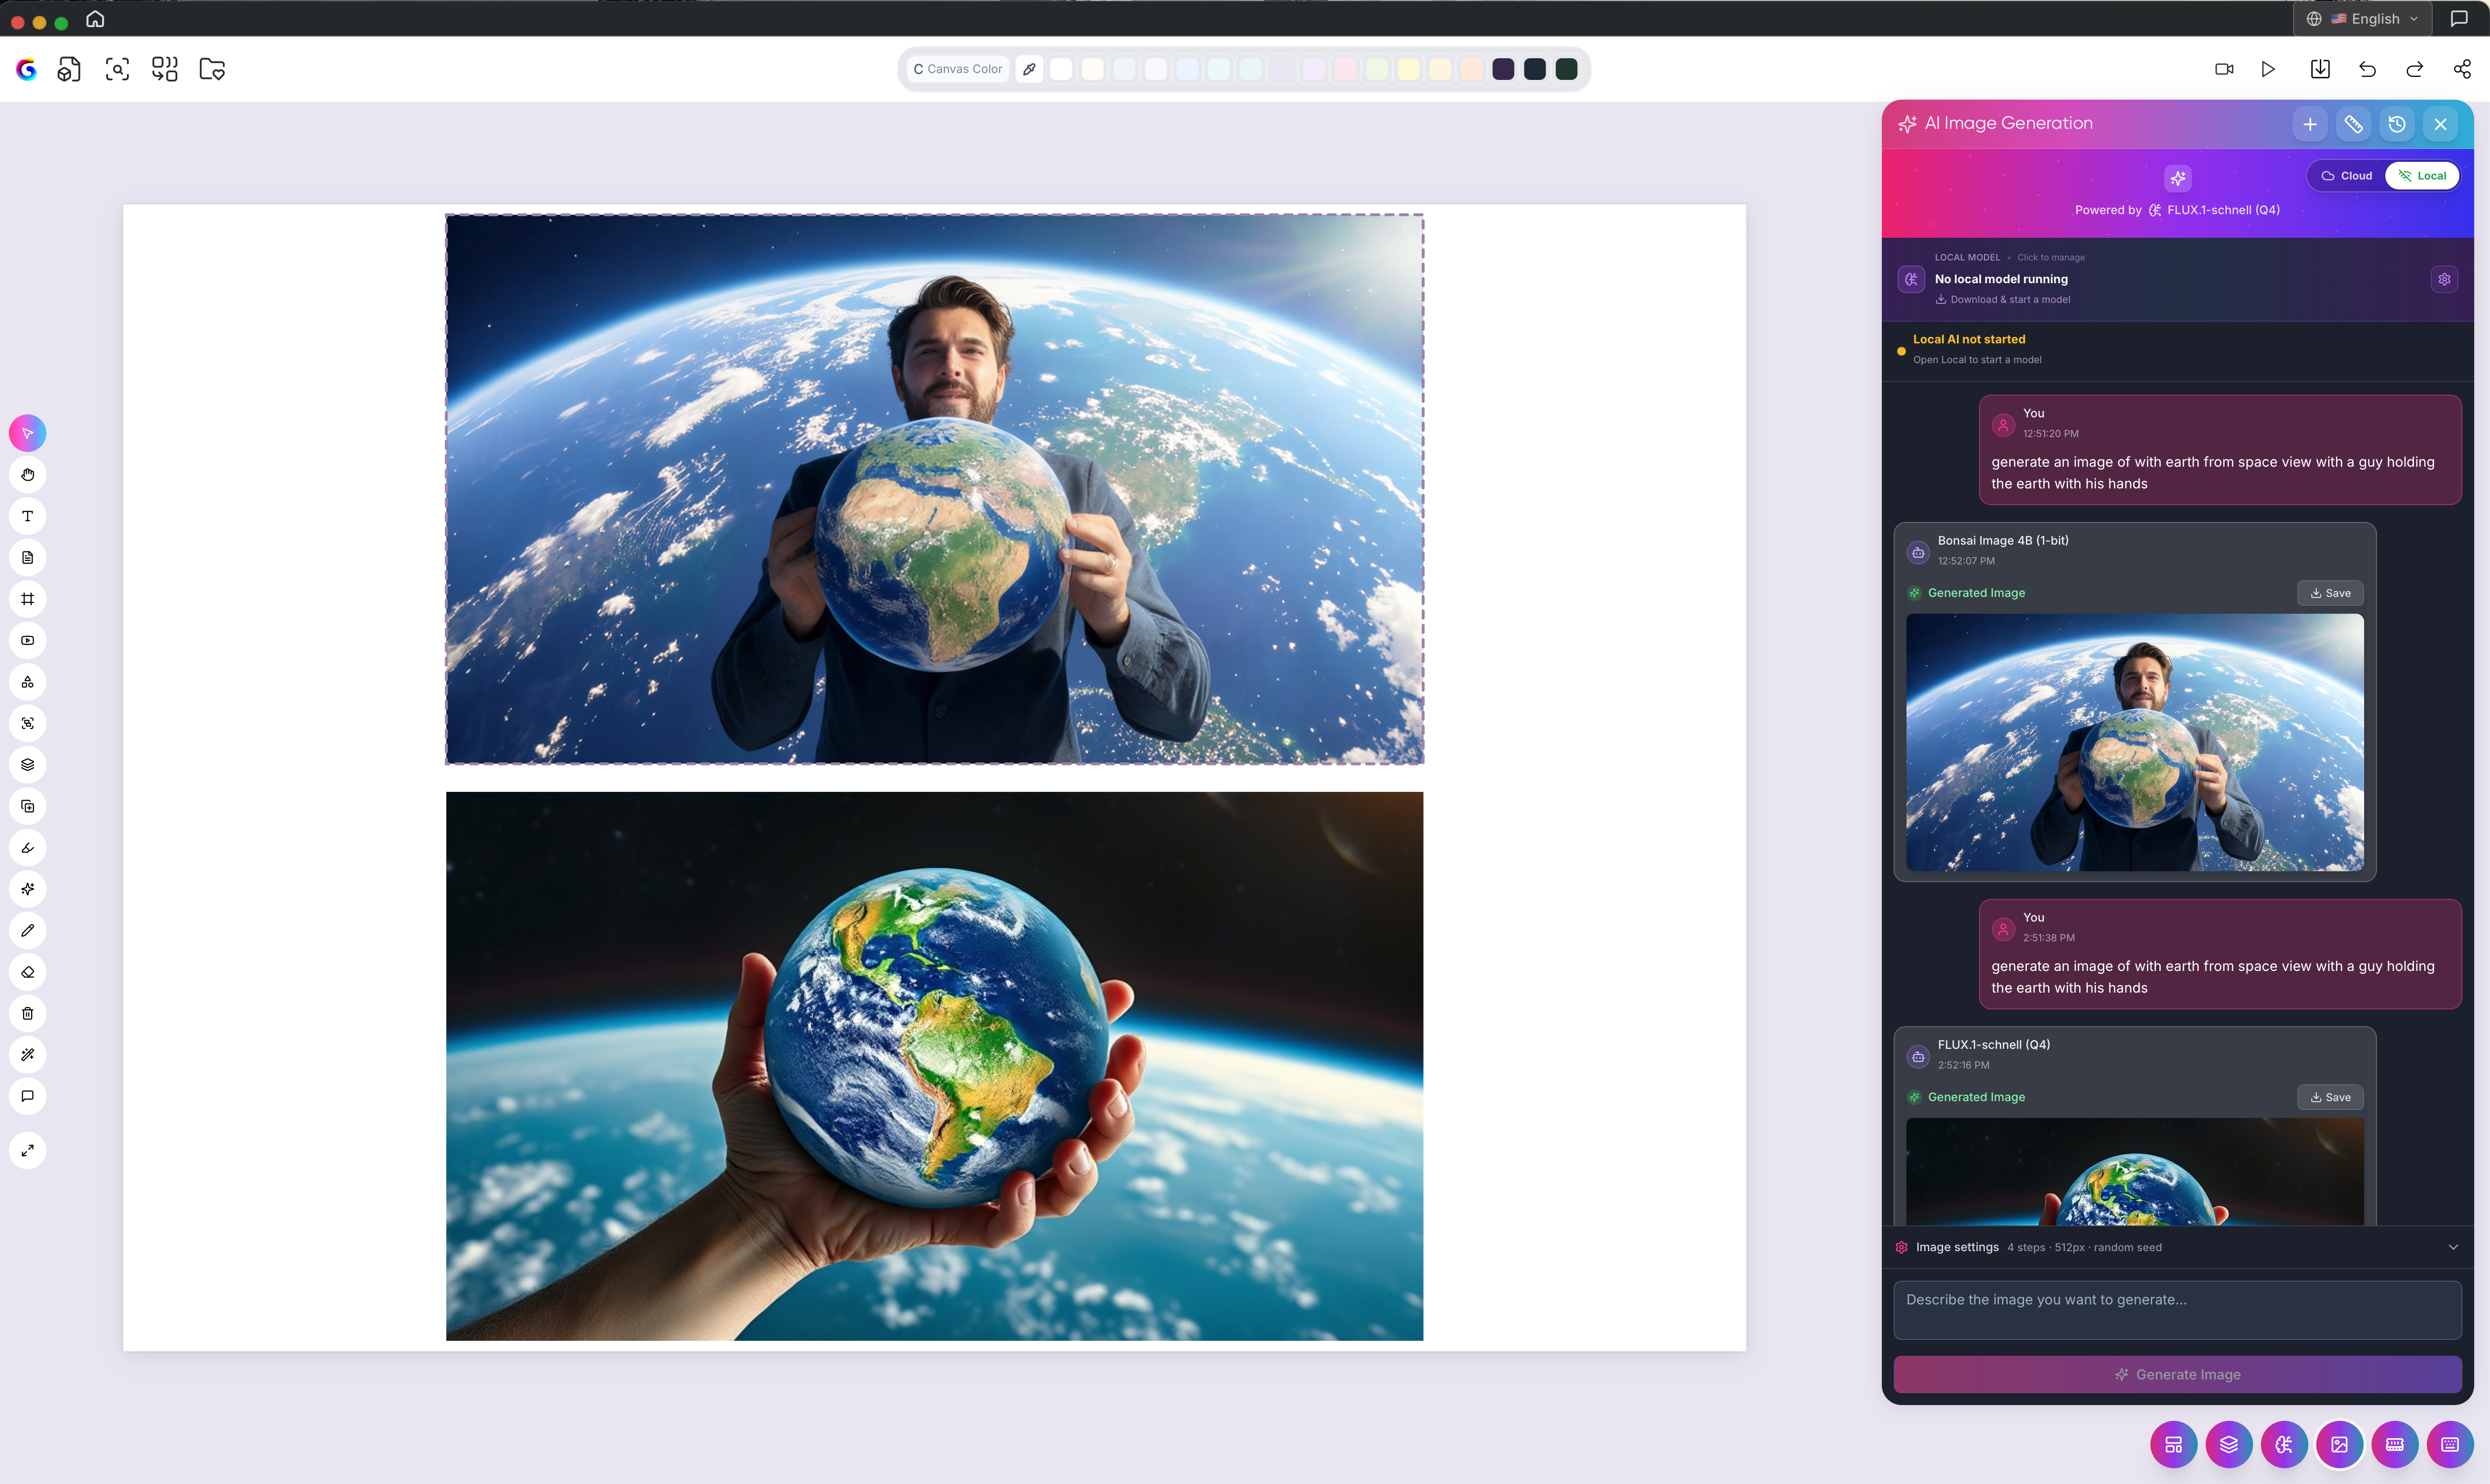
Task: Click the Canvas Color button
Action: (958, 69)
